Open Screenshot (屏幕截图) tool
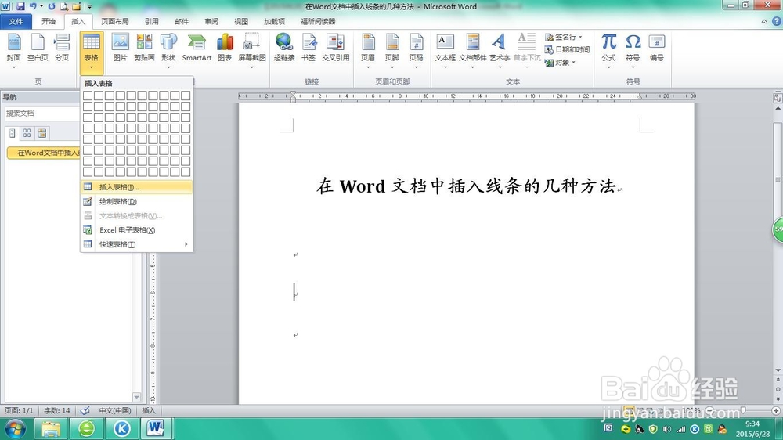783x440 pixels. pos(251,50)
